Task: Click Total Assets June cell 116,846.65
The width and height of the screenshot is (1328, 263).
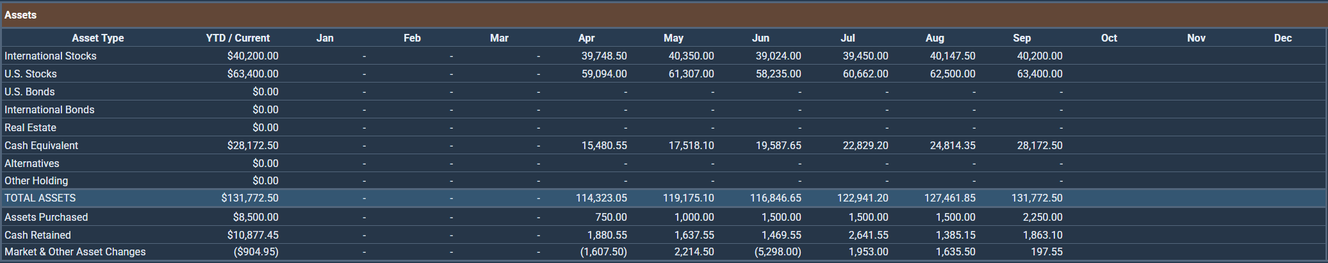Action: point(776,198)
